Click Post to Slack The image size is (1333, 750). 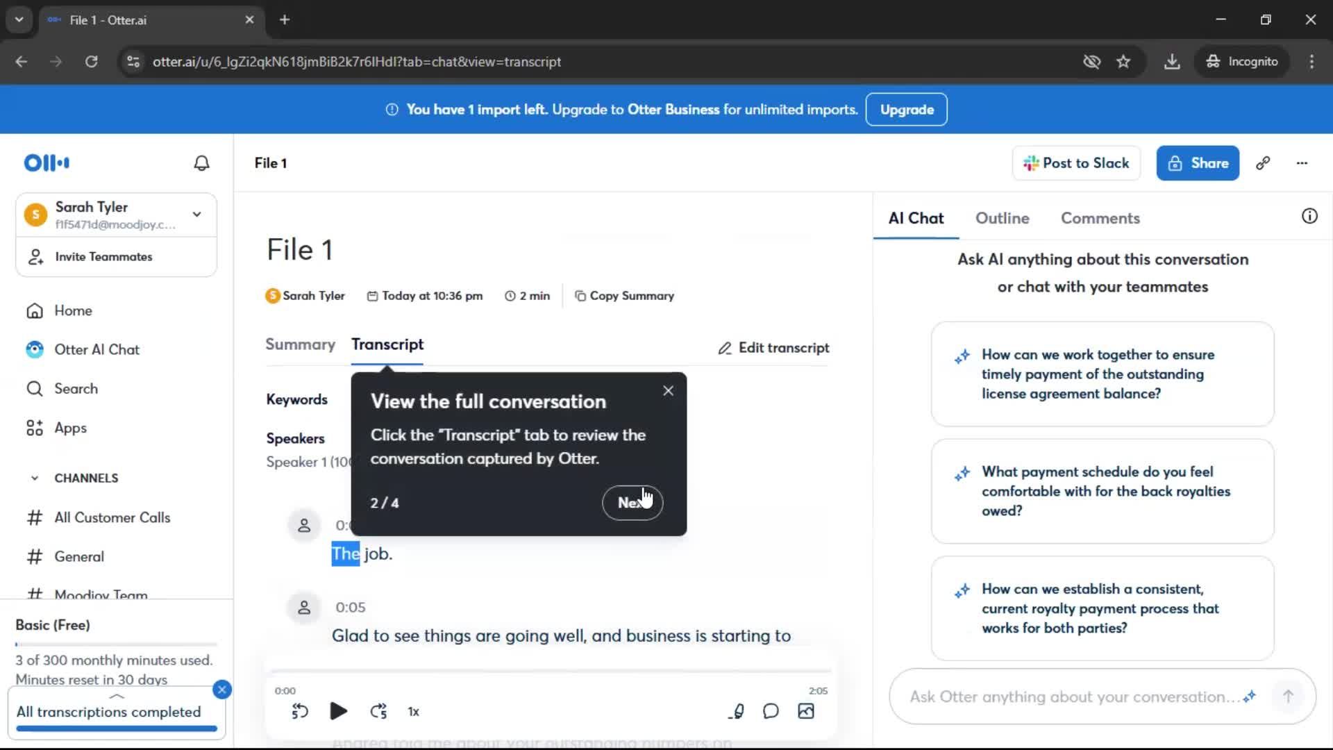tap(1076, 163)
